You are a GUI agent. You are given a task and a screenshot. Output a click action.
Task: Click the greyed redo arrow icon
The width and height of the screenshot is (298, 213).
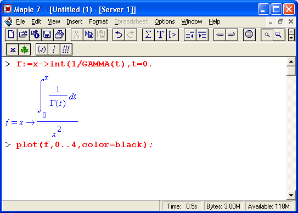(131, 35)
